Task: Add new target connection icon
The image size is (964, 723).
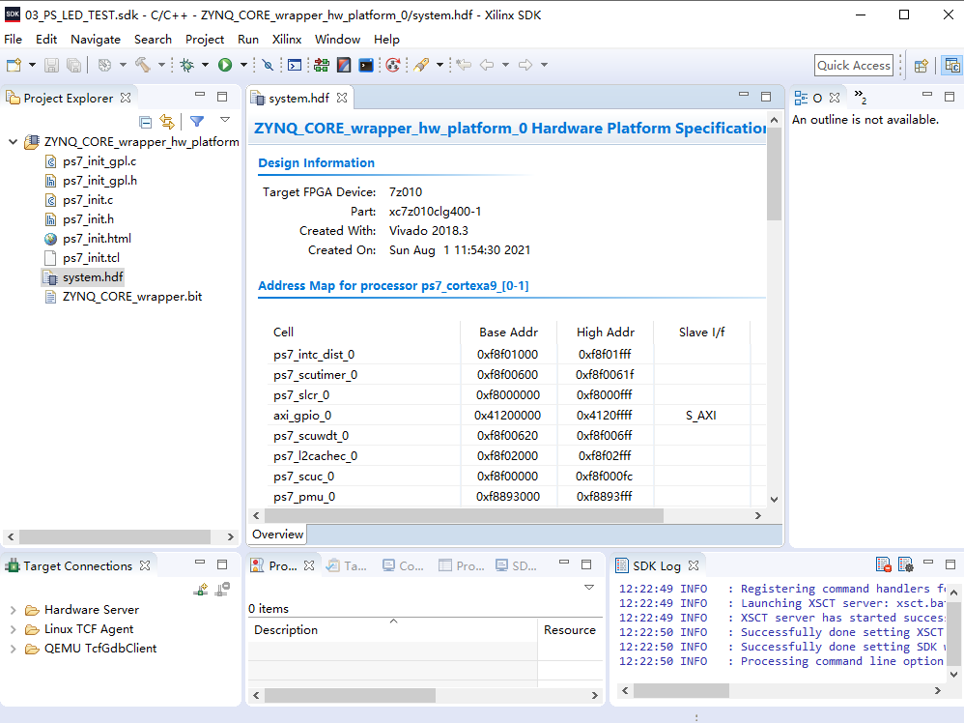Action: [200, 590]
